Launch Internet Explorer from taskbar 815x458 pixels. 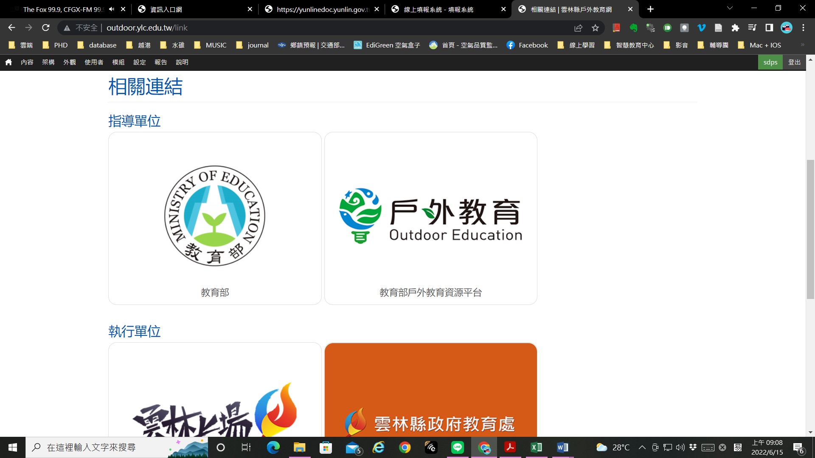[378, 447]
